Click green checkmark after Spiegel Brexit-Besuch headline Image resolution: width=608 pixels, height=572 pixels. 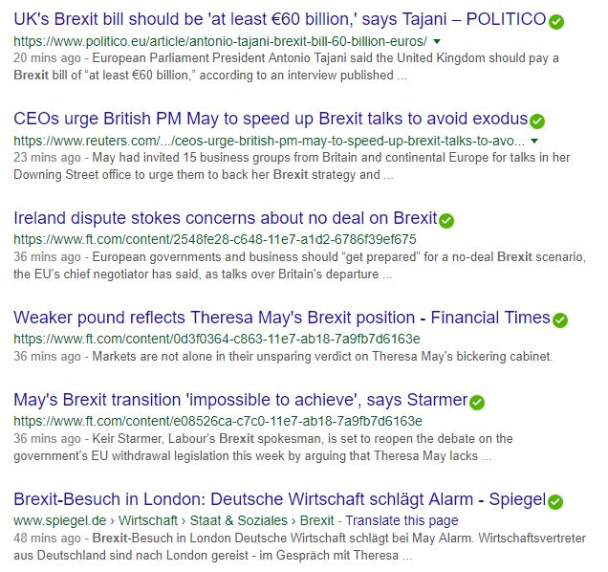click(x=555, y=502)
